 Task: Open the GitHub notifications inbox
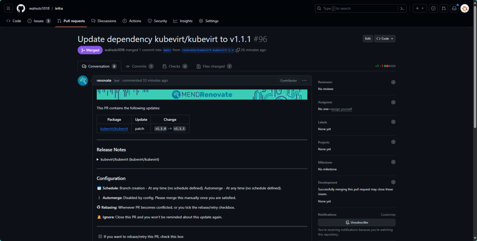tap(454, 8)
